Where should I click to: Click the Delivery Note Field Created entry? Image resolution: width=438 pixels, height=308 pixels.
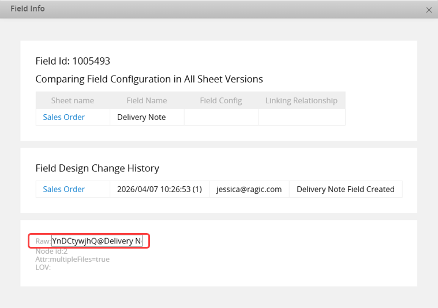(345, 189)
